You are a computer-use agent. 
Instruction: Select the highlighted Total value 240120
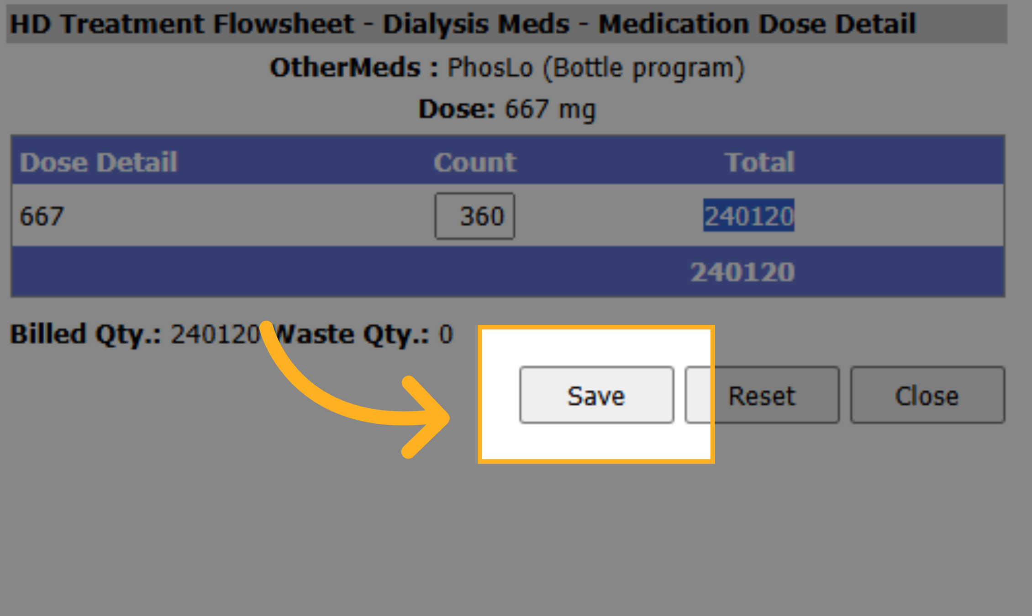748,216
